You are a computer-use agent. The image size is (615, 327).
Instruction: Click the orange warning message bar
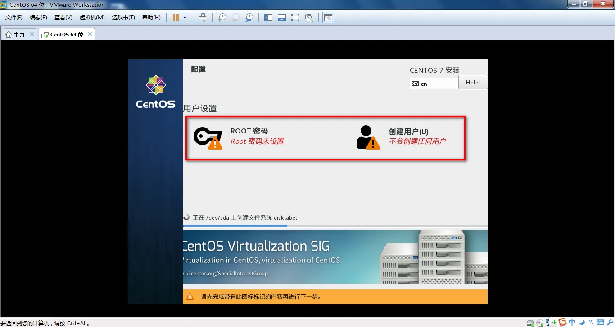tap(335, 296)
